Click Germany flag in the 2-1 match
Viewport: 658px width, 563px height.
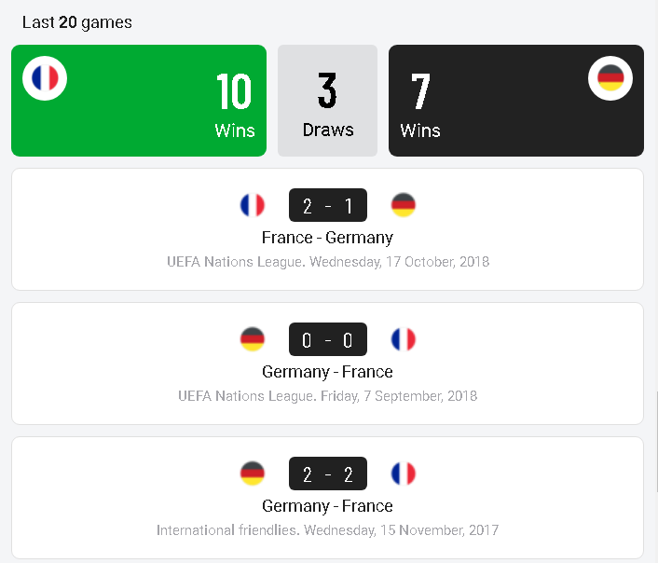(x=404, y=205)
